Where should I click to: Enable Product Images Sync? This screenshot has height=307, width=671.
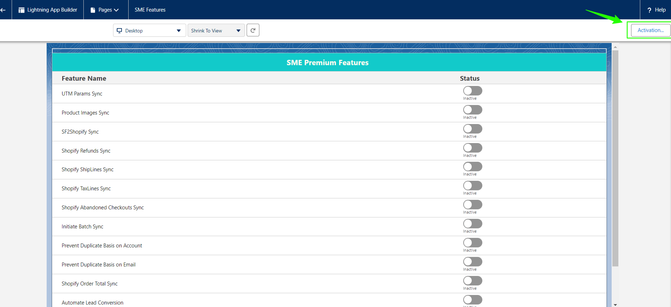(x=472, y=110)
